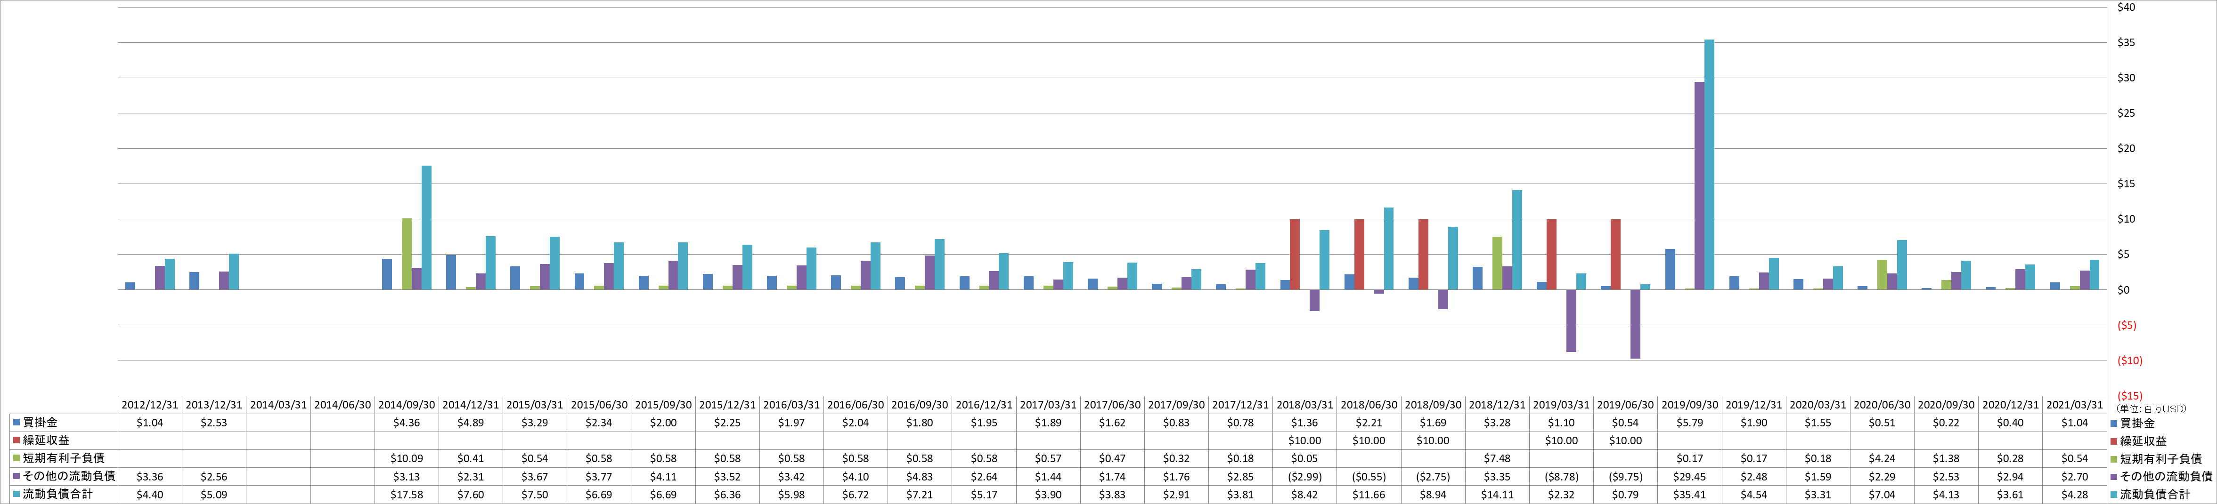
Task: Click the $29.45 cell in その他の流動負債 row
Action: click(1689, 477)
